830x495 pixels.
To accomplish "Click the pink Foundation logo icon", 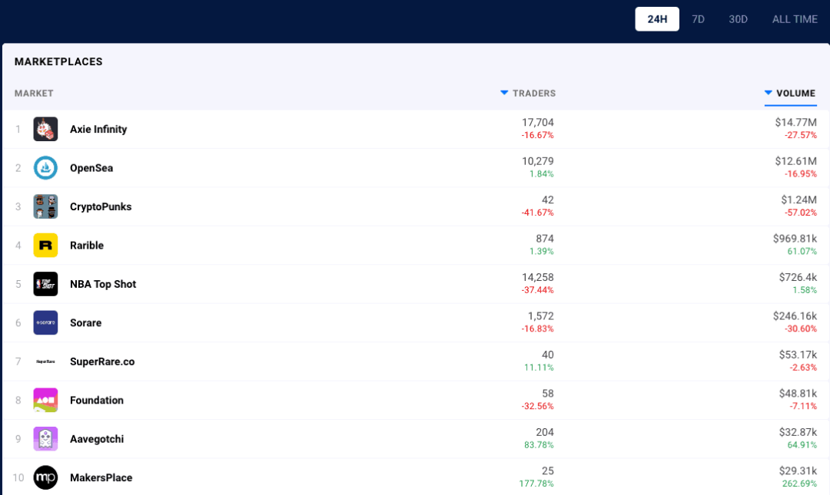I will coord(45,401).
